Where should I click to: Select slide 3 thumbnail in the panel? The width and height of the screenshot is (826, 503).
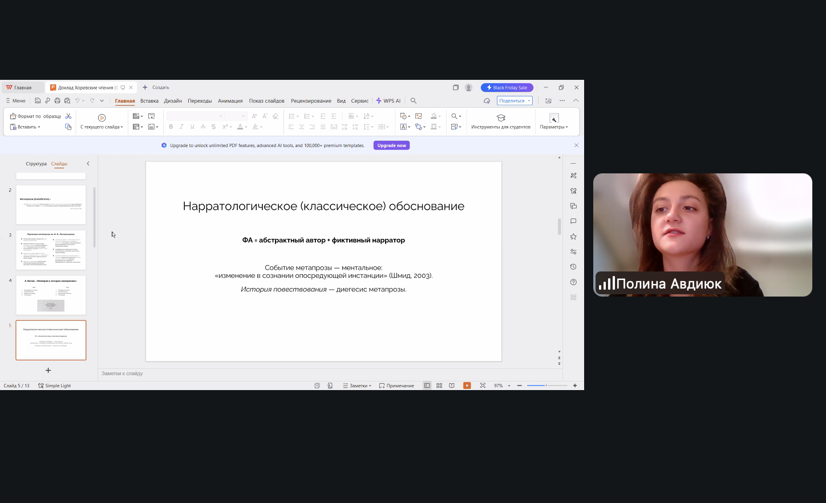tap(51, 250)
